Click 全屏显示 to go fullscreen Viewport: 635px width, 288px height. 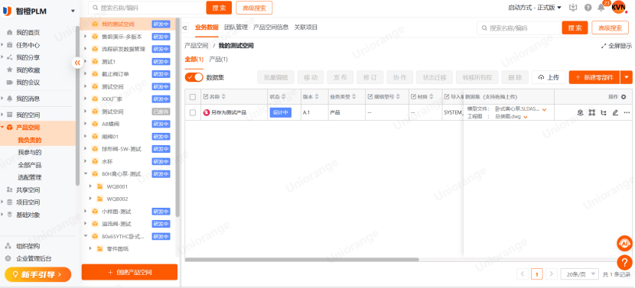[616, 46]
